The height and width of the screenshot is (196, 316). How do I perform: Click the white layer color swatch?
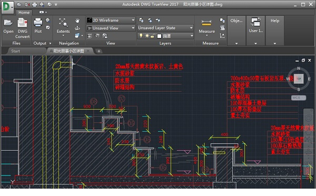tap(159, 36)
